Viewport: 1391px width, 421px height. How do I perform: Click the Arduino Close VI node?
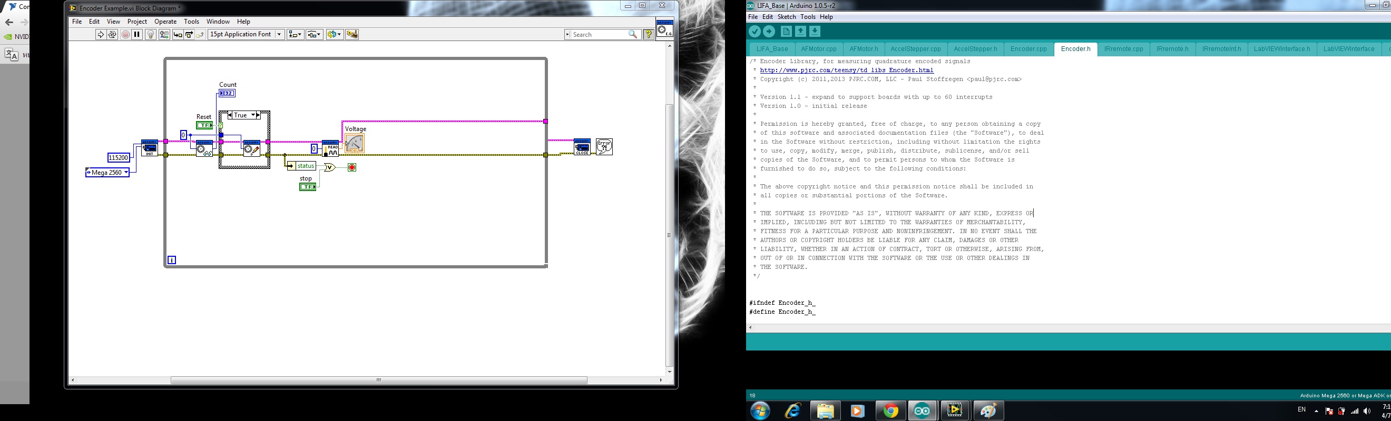[x=582, y=147]
